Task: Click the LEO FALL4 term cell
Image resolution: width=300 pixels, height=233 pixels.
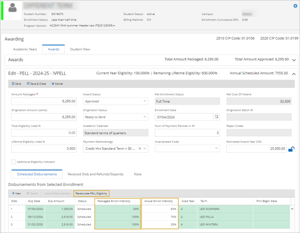Action: pyautogui.click(x=225, y=217)
